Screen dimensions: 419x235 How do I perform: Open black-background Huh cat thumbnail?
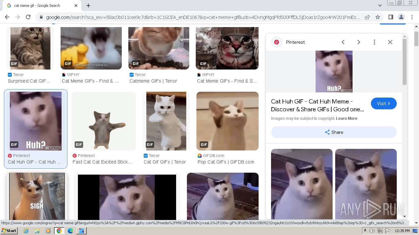coord(127,197)
